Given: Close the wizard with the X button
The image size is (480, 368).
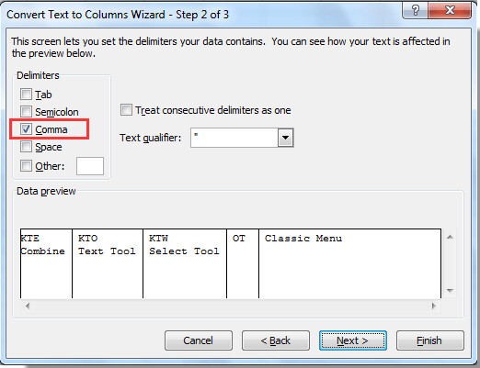Looking at the screenshot, I should pyautogui.click(x=450, y=11).
